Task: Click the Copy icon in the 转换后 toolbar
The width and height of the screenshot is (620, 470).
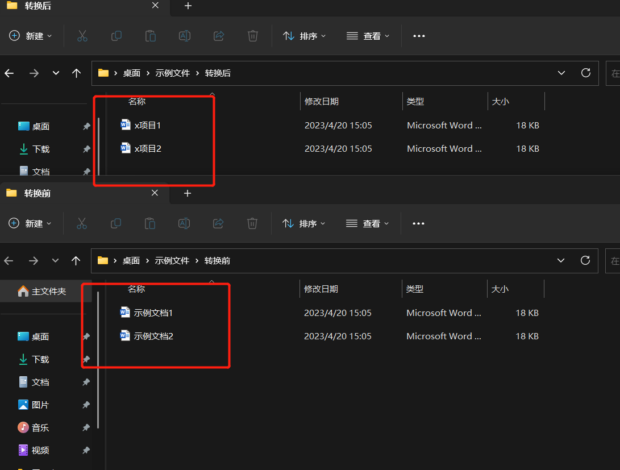Action: coord(116,36)
